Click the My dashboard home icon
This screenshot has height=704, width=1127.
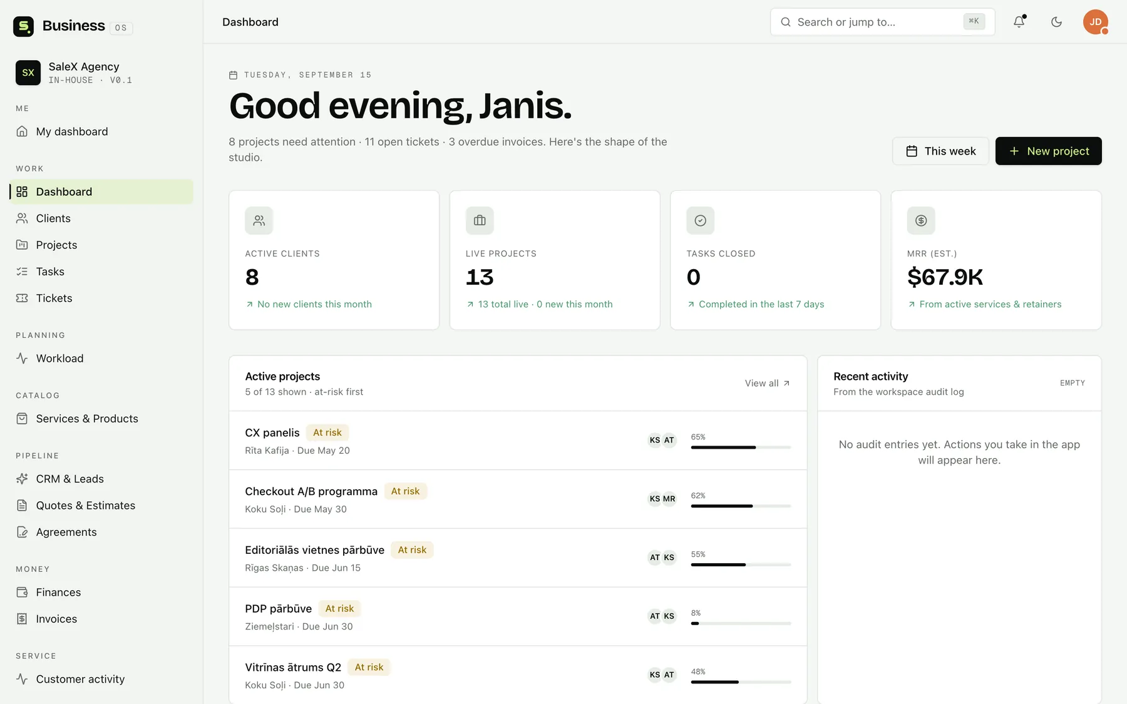[x=22, y=131]
